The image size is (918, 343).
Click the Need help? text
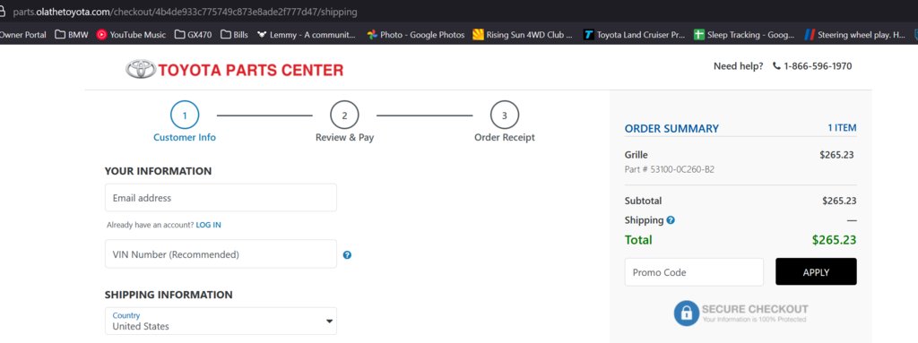point(739,66)
